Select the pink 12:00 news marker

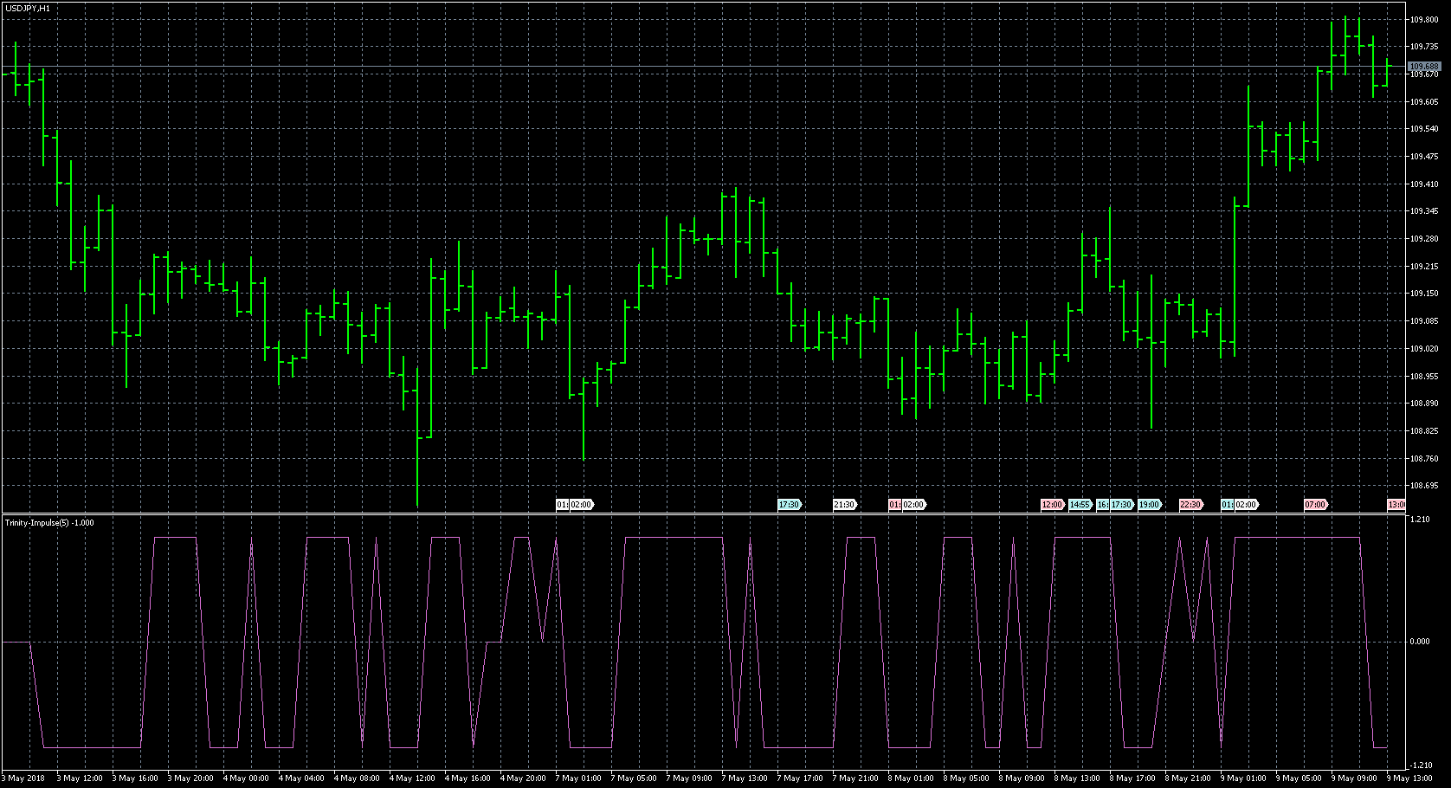tap(1052, 505)
